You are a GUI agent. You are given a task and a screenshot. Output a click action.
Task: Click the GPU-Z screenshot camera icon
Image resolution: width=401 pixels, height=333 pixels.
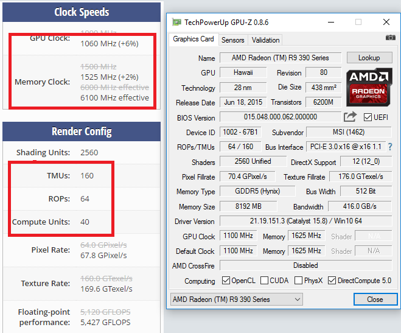(390, 38)
